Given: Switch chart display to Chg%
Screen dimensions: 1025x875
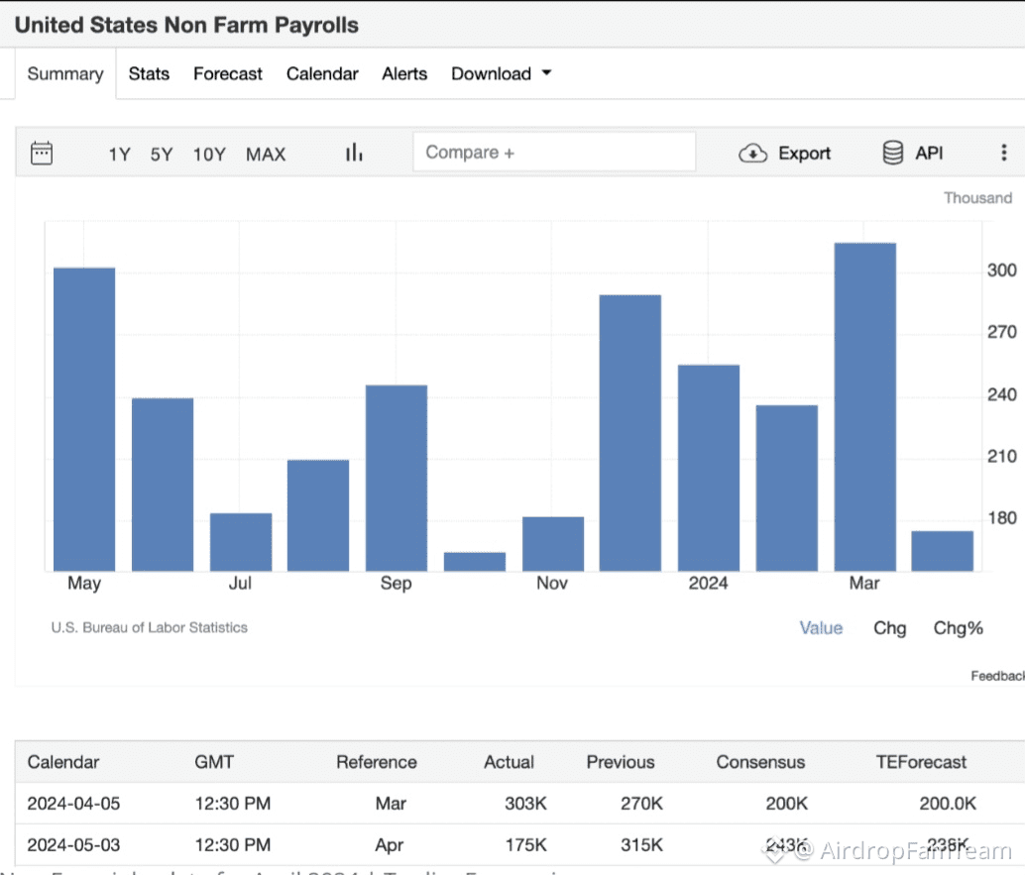Looking at the screenshot, I should pos(958,628).
